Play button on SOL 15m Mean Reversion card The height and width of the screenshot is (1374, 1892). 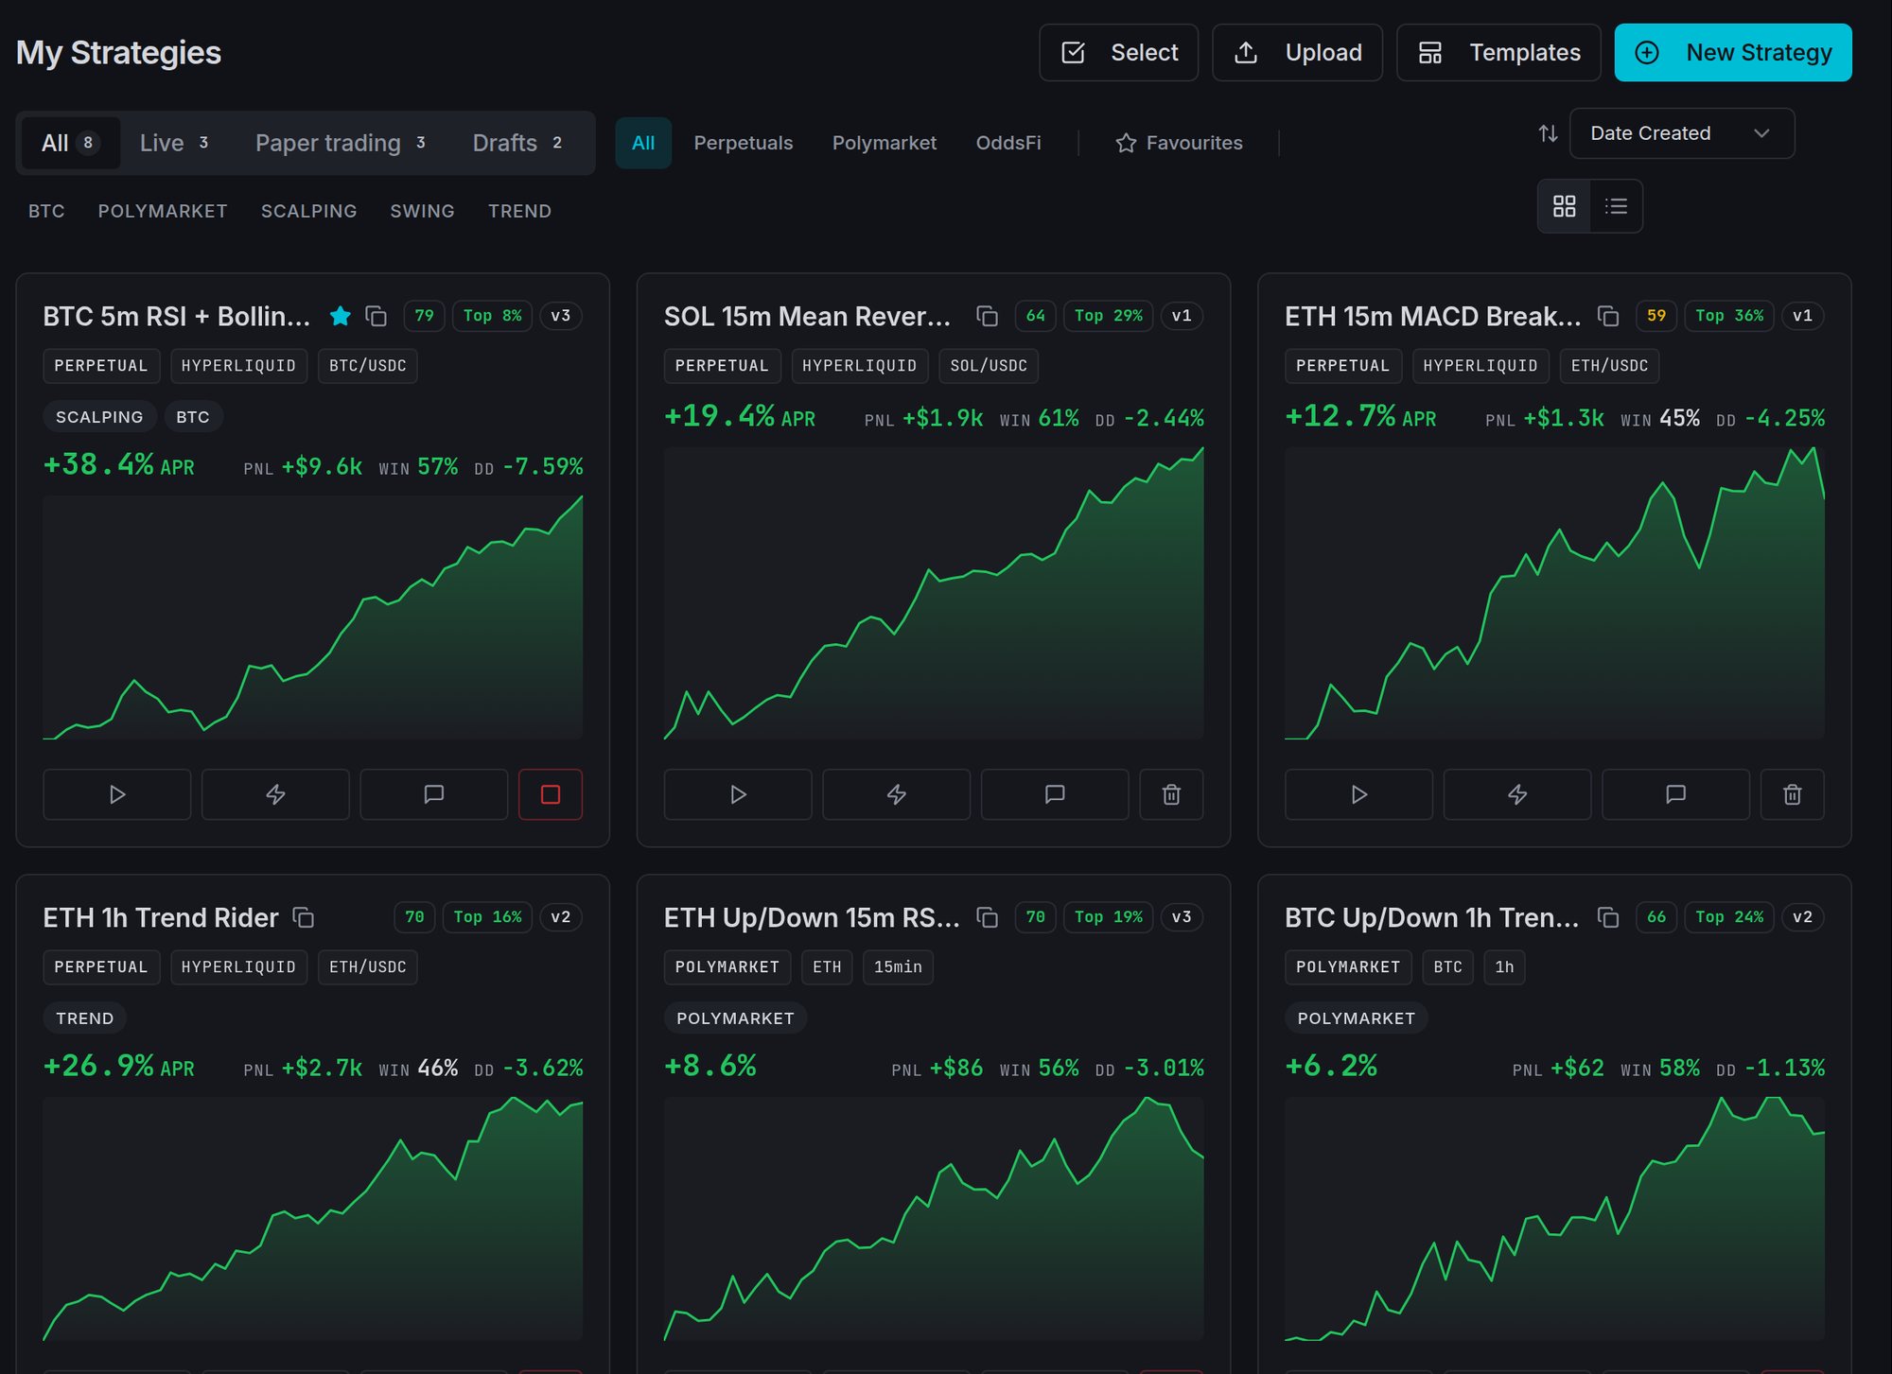pos(738,794)
